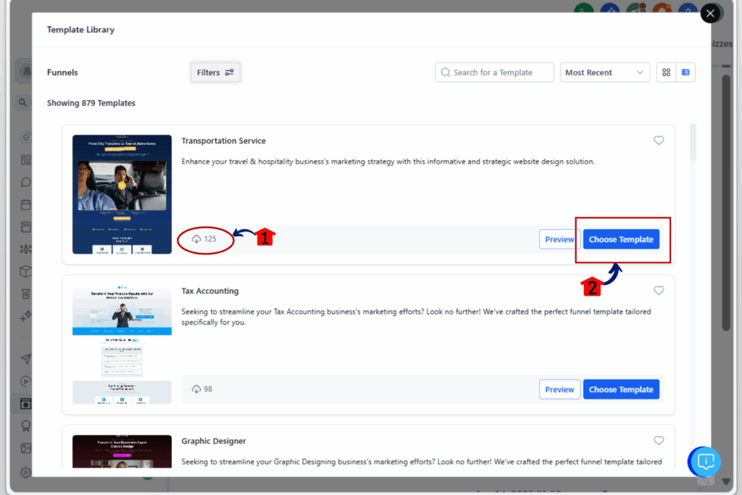Open Automation play icon in sidebar
This screenshot has height=495, width=742.
[x=26, y=381]
